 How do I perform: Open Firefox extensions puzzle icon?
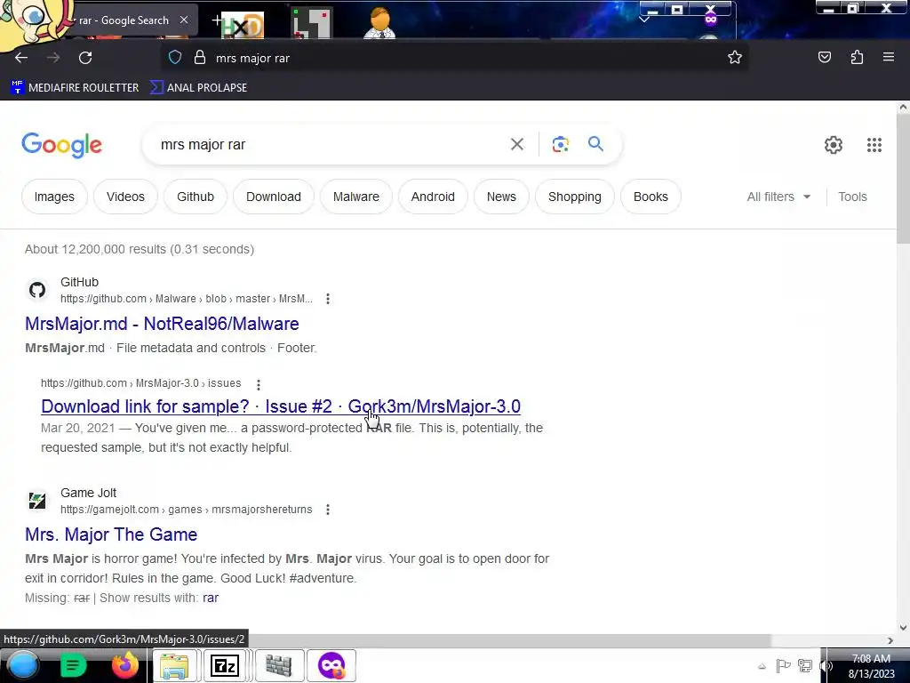857,58
